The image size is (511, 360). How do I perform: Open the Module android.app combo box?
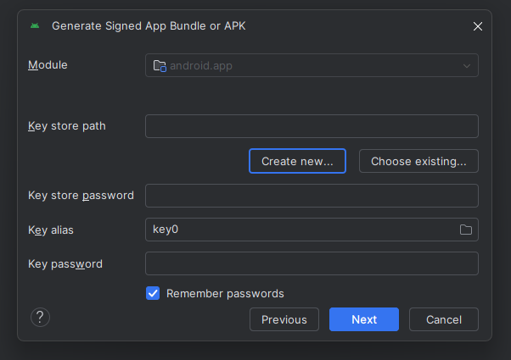(311, 65)
